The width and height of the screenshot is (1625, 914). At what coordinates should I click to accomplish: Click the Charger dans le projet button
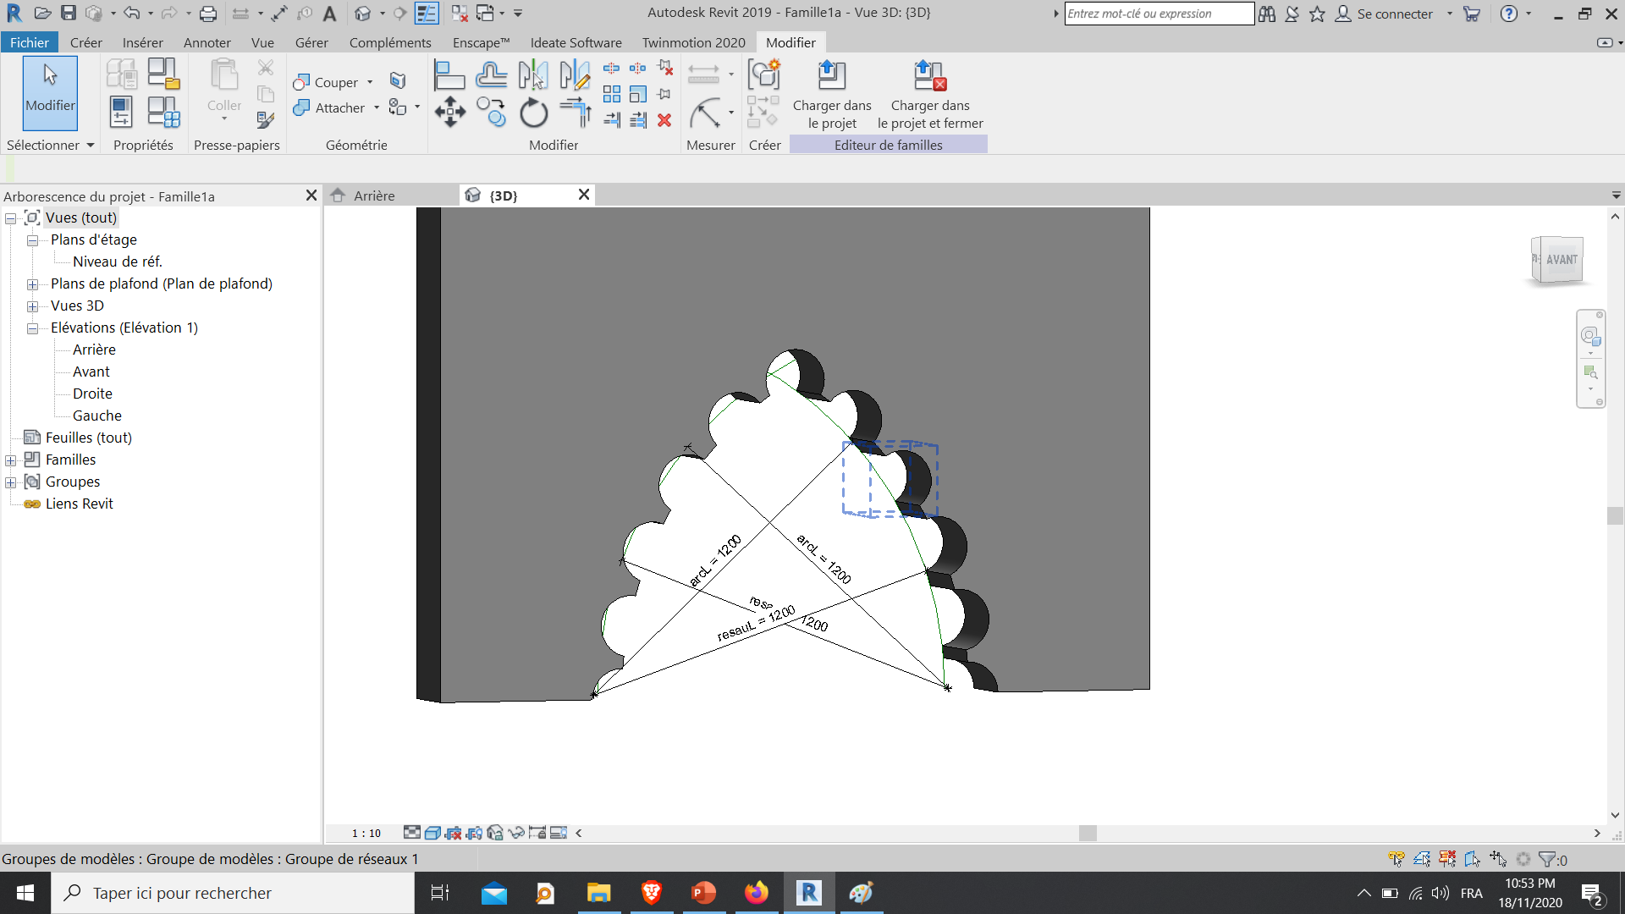tap(832, 93)
